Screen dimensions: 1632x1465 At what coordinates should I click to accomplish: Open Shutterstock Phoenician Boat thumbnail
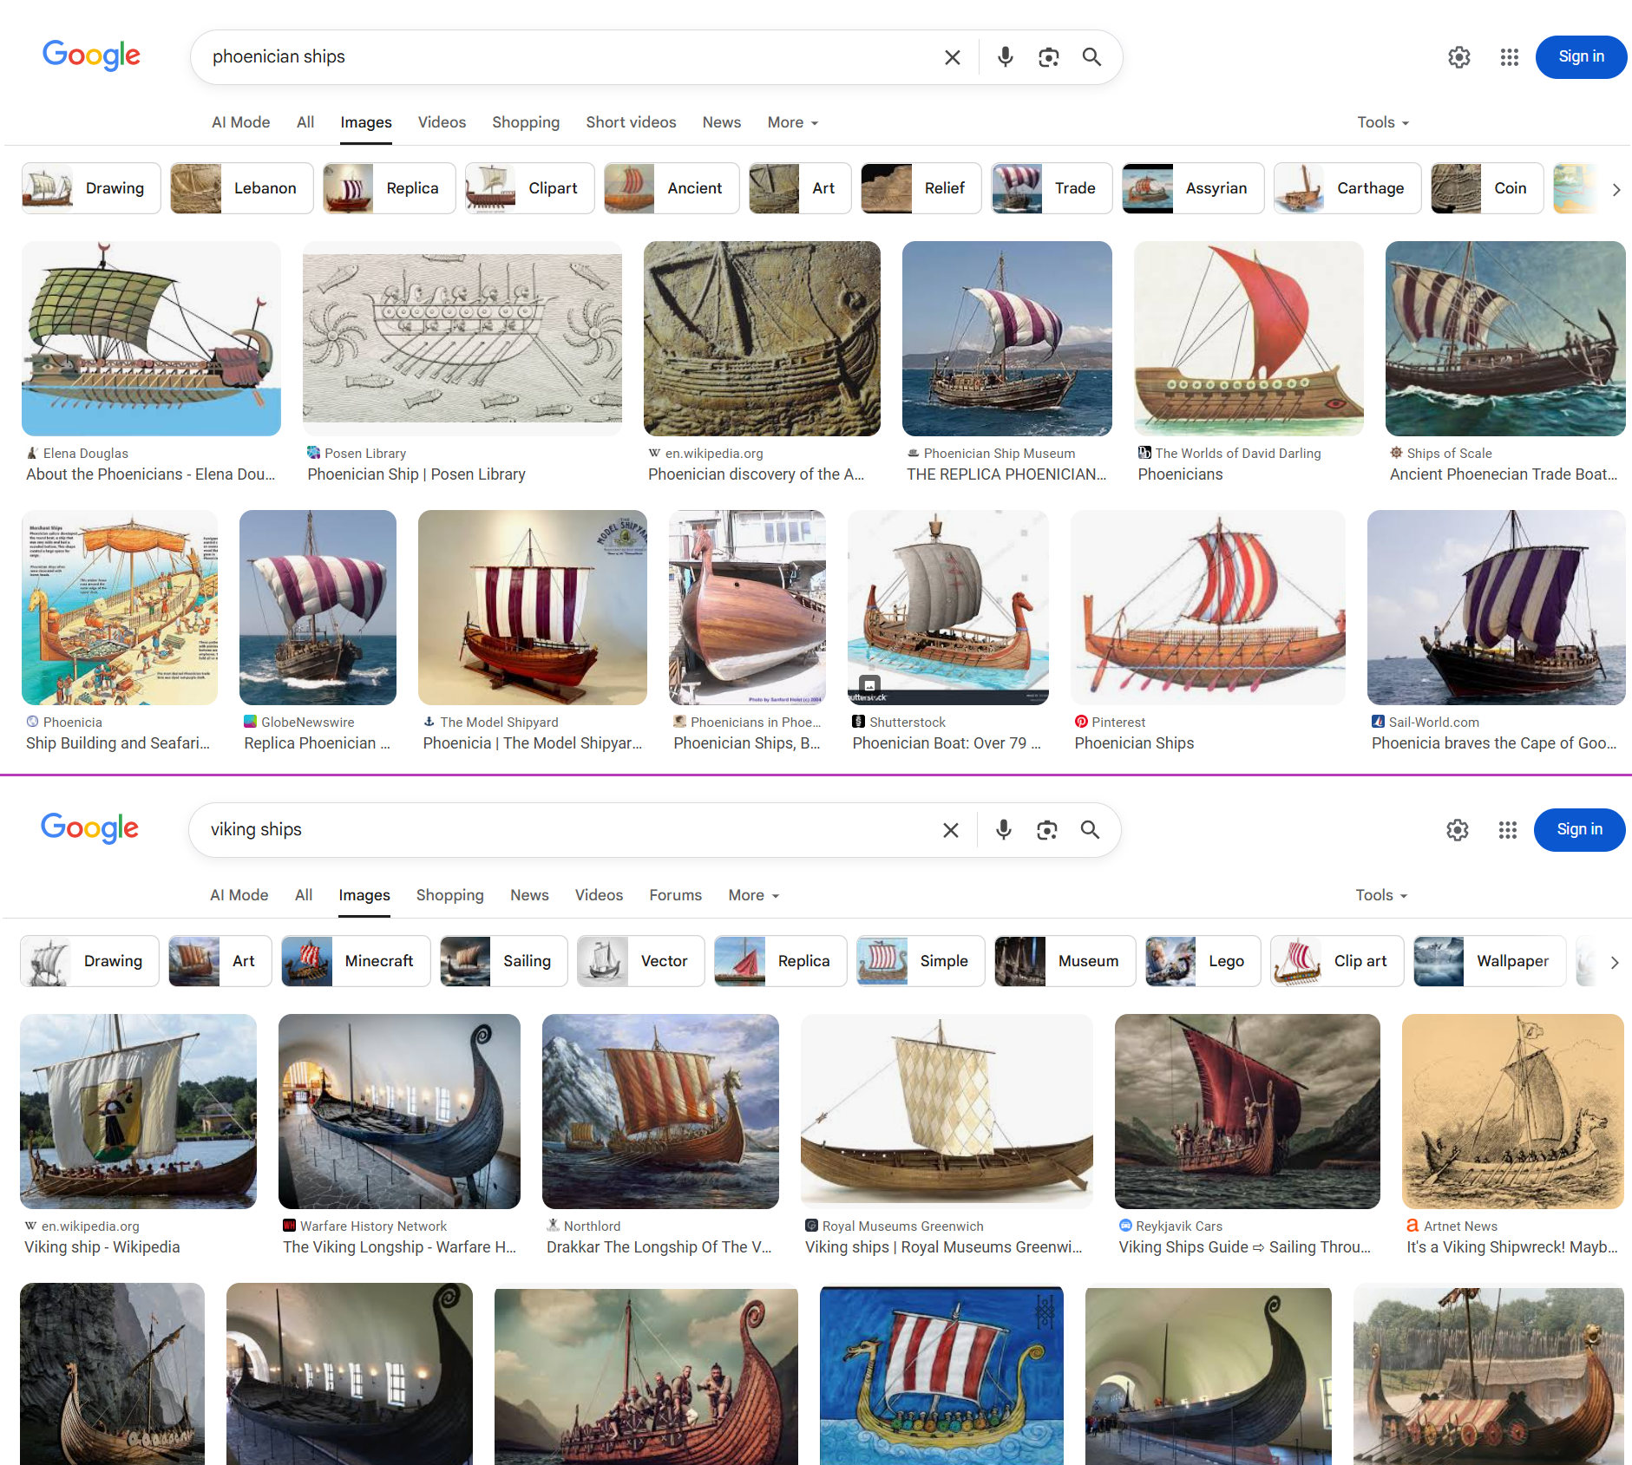click(x=947, y=607)
